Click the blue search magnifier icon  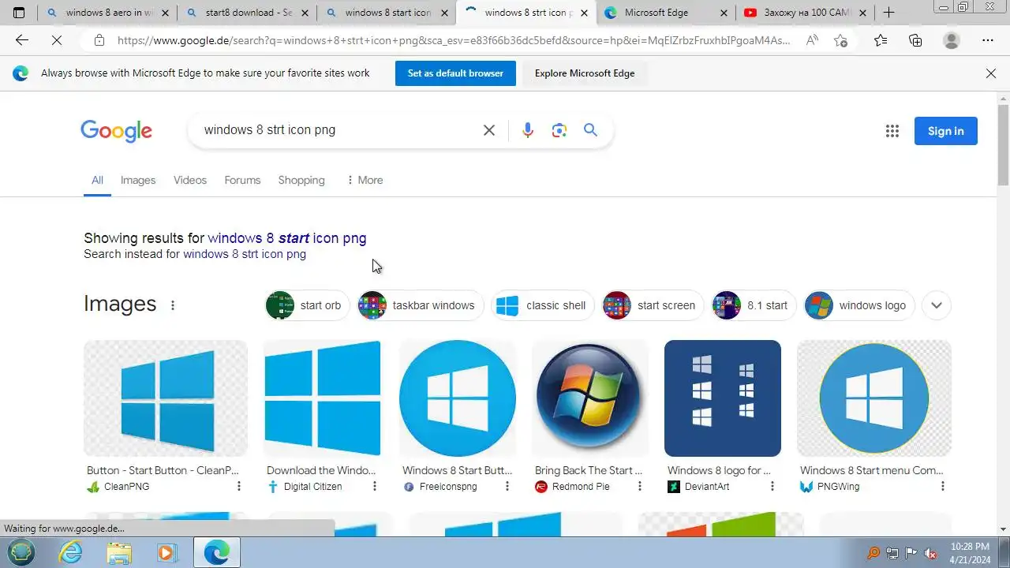click(x=590, y=130)
